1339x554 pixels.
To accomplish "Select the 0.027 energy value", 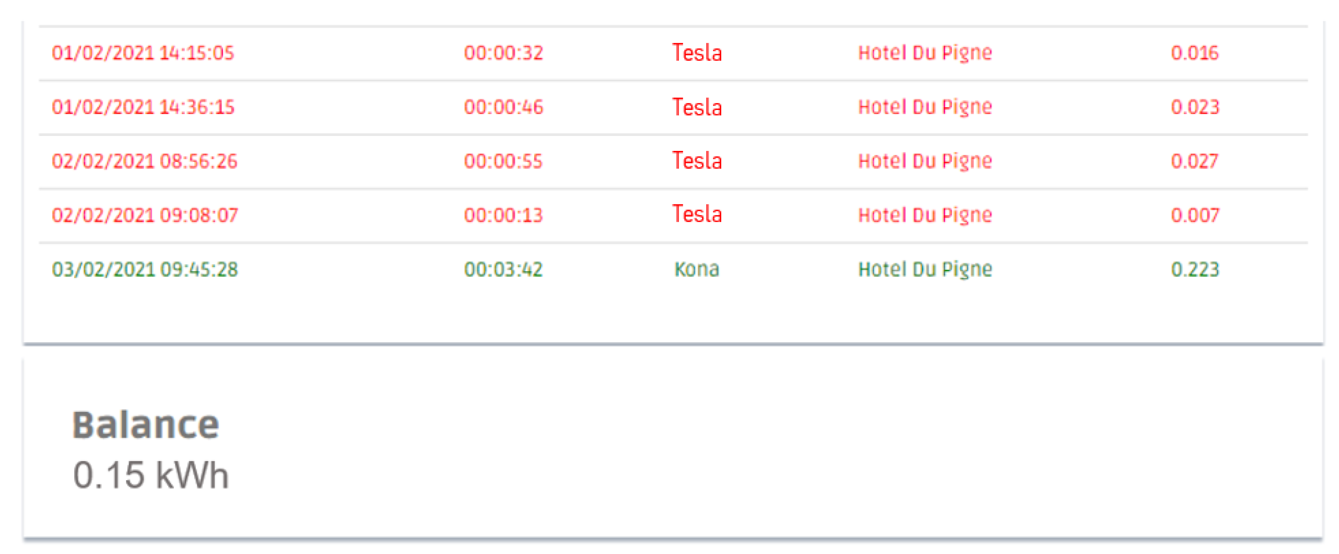I will click(x=1195, y=161).
